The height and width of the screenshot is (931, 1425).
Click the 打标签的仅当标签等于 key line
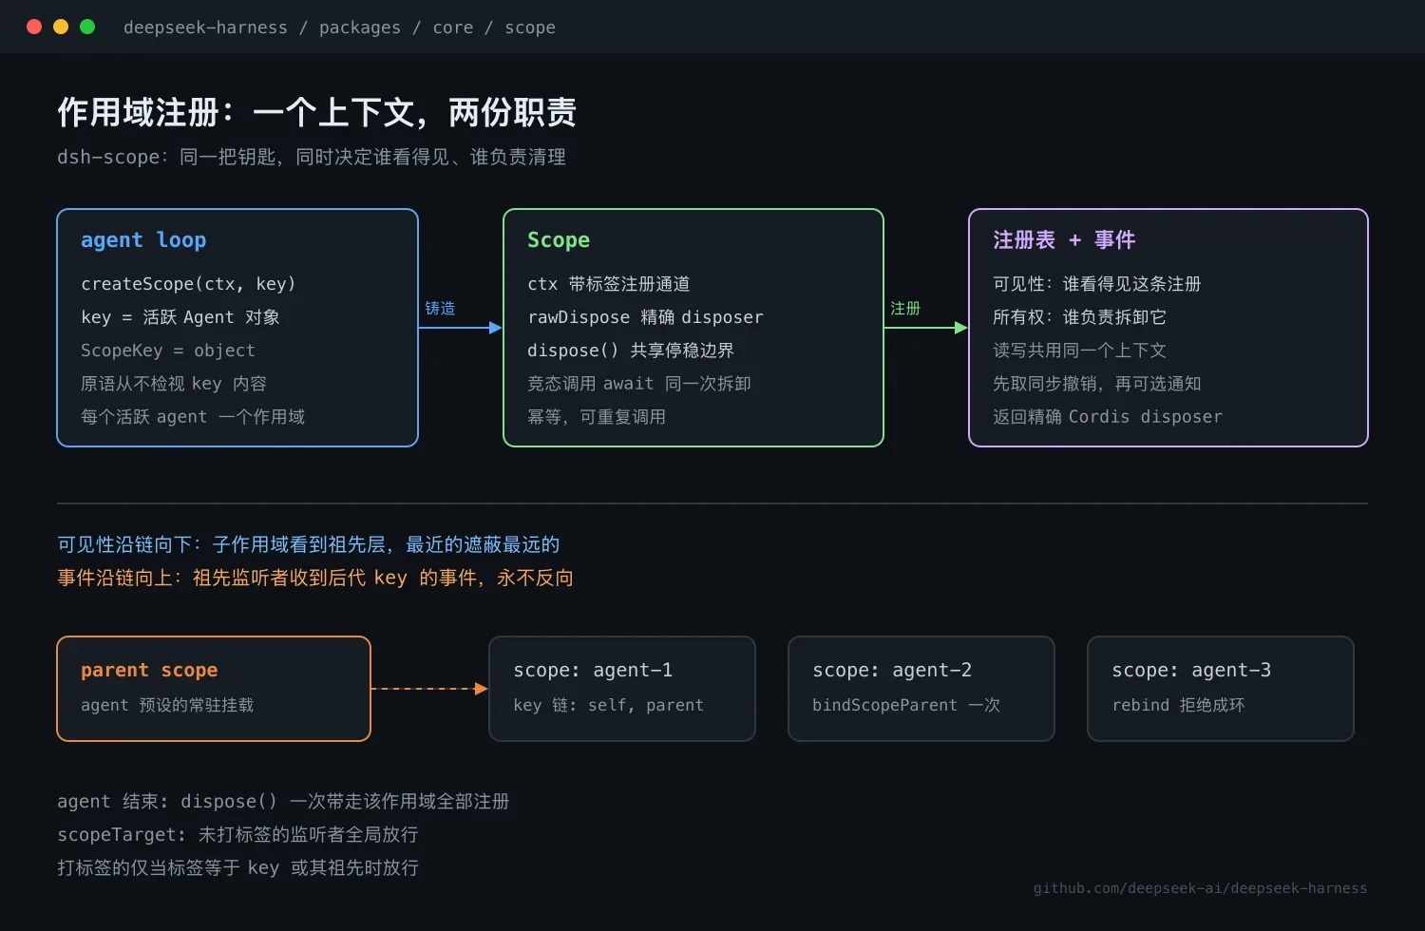tap(237, 868)
